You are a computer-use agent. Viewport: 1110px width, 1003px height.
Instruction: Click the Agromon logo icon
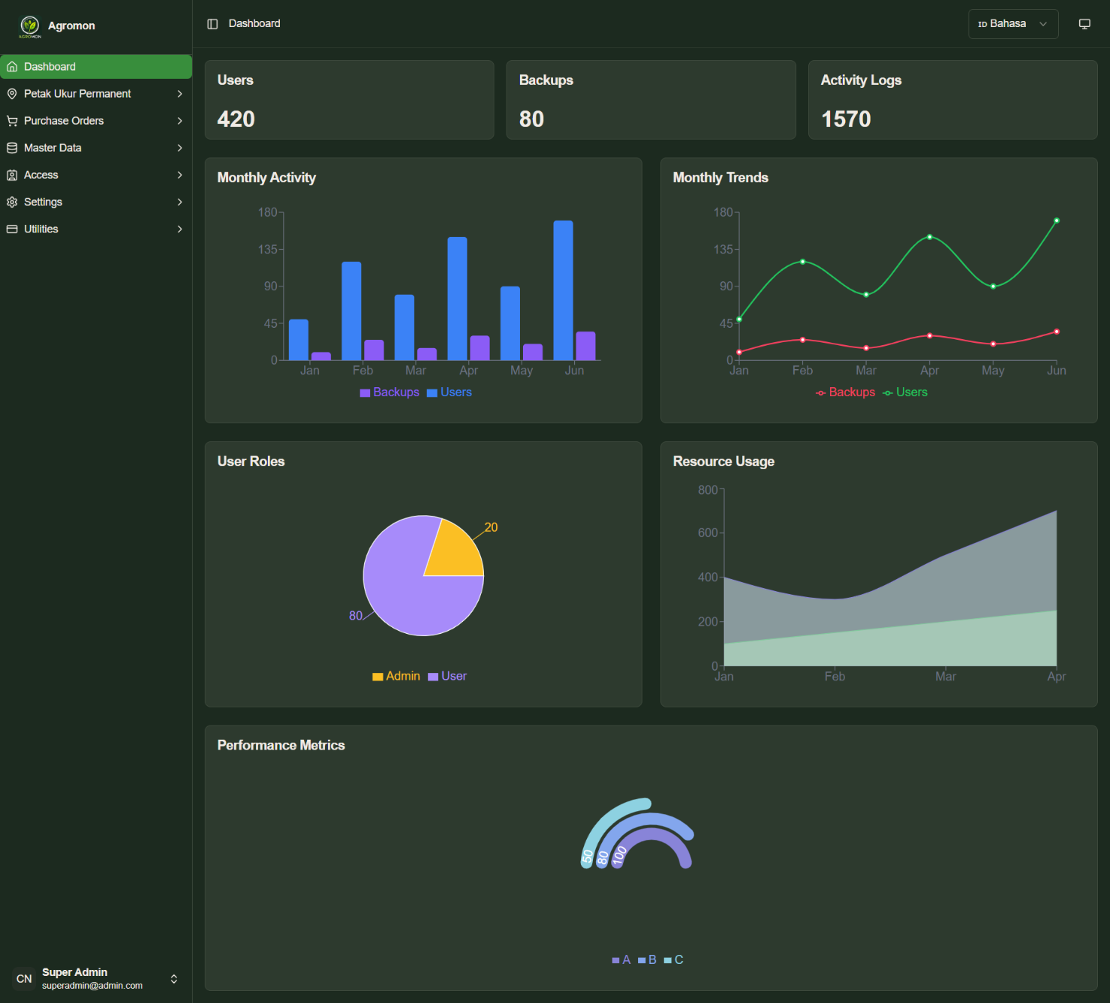point(30,26)
